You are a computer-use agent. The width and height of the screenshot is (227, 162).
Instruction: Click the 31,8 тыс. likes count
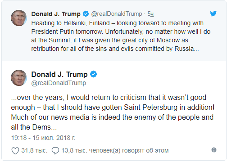(x=34, y=150)
